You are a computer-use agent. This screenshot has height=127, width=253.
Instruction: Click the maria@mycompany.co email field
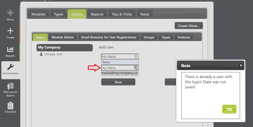120,73
